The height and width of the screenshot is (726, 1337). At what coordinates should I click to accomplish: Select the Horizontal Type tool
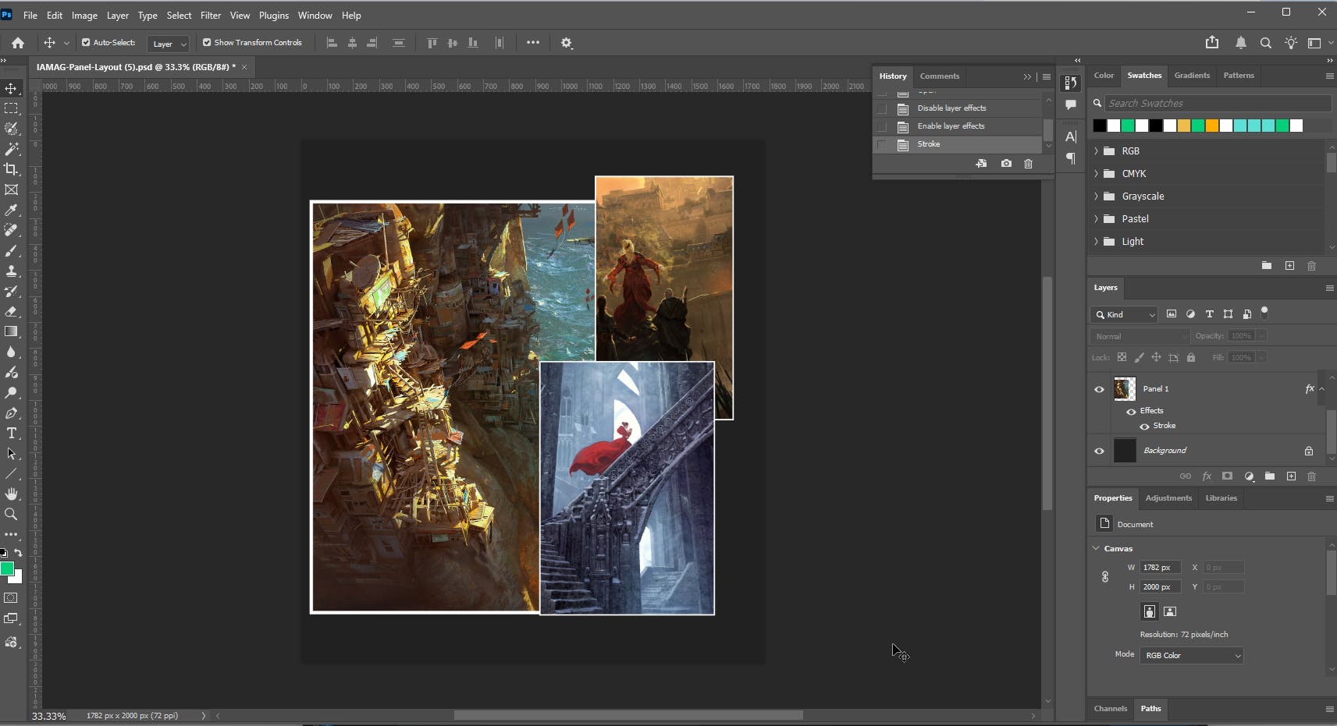[11, 434]
